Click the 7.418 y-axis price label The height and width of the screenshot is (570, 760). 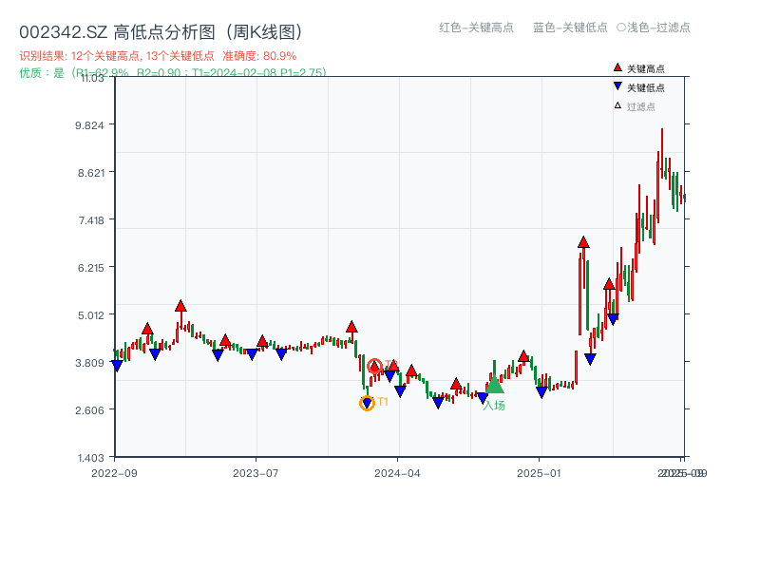pos(91,220)
